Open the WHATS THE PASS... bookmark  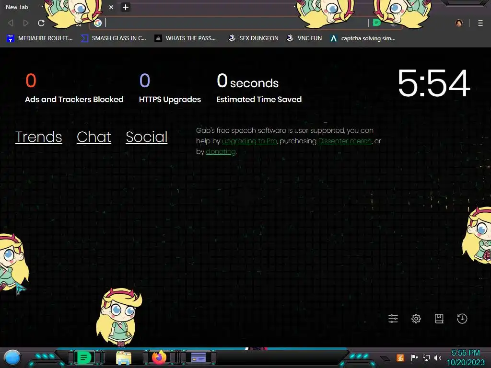click(x=186, y=38)
